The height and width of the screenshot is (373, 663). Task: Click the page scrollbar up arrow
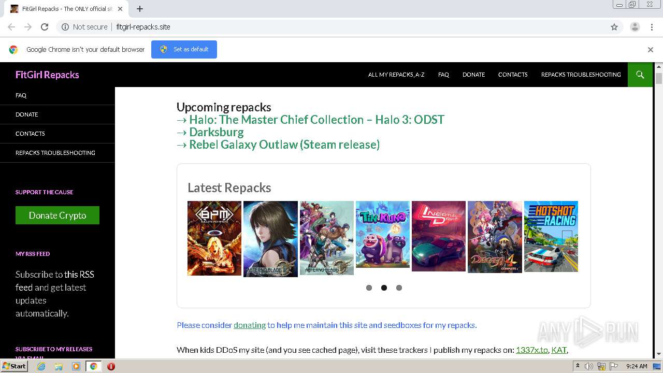coord(659,66)
